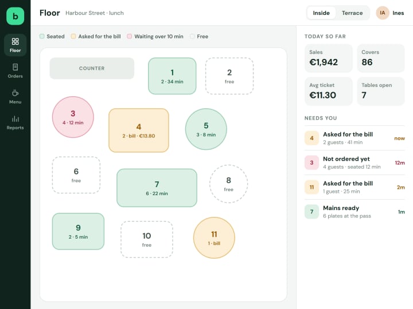Select table 7 with six guests
The image size is (413, 309).
tap(157, 188)
